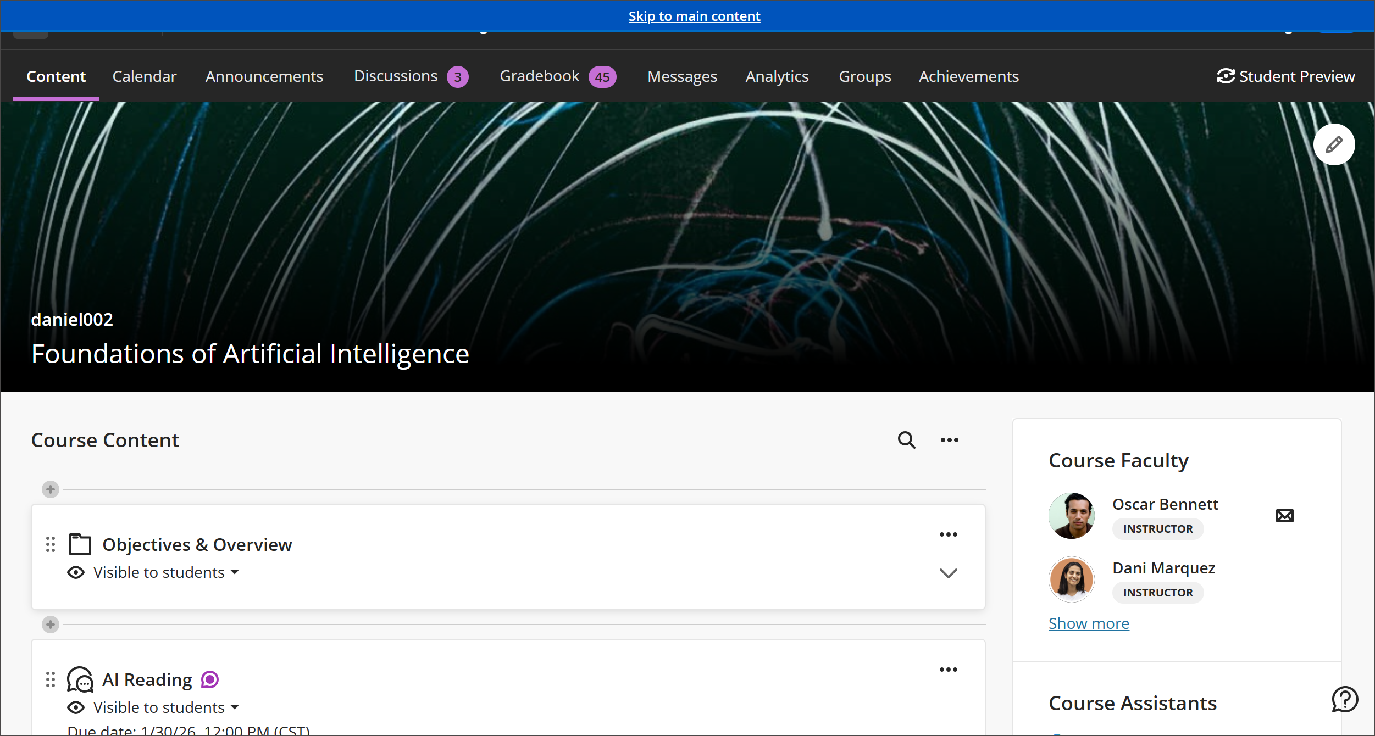Follow the Skip to main content link

tap(694, 16)
